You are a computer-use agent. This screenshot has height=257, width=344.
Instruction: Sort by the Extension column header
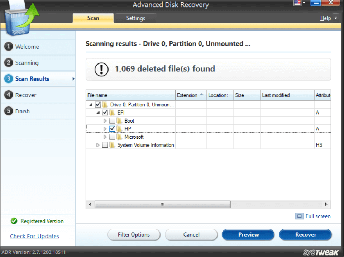coord(187,95)
